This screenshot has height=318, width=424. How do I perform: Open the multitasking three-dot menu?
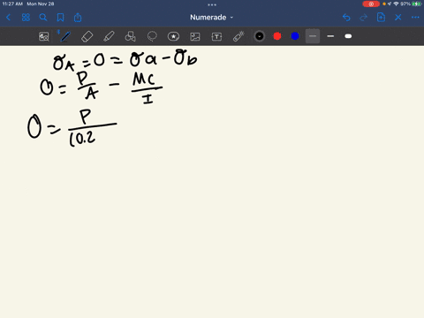click(212, 4)
